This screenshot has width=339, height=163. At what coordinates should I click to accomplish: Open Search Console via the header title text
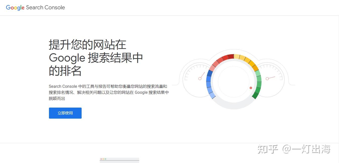tap(45, 8)
